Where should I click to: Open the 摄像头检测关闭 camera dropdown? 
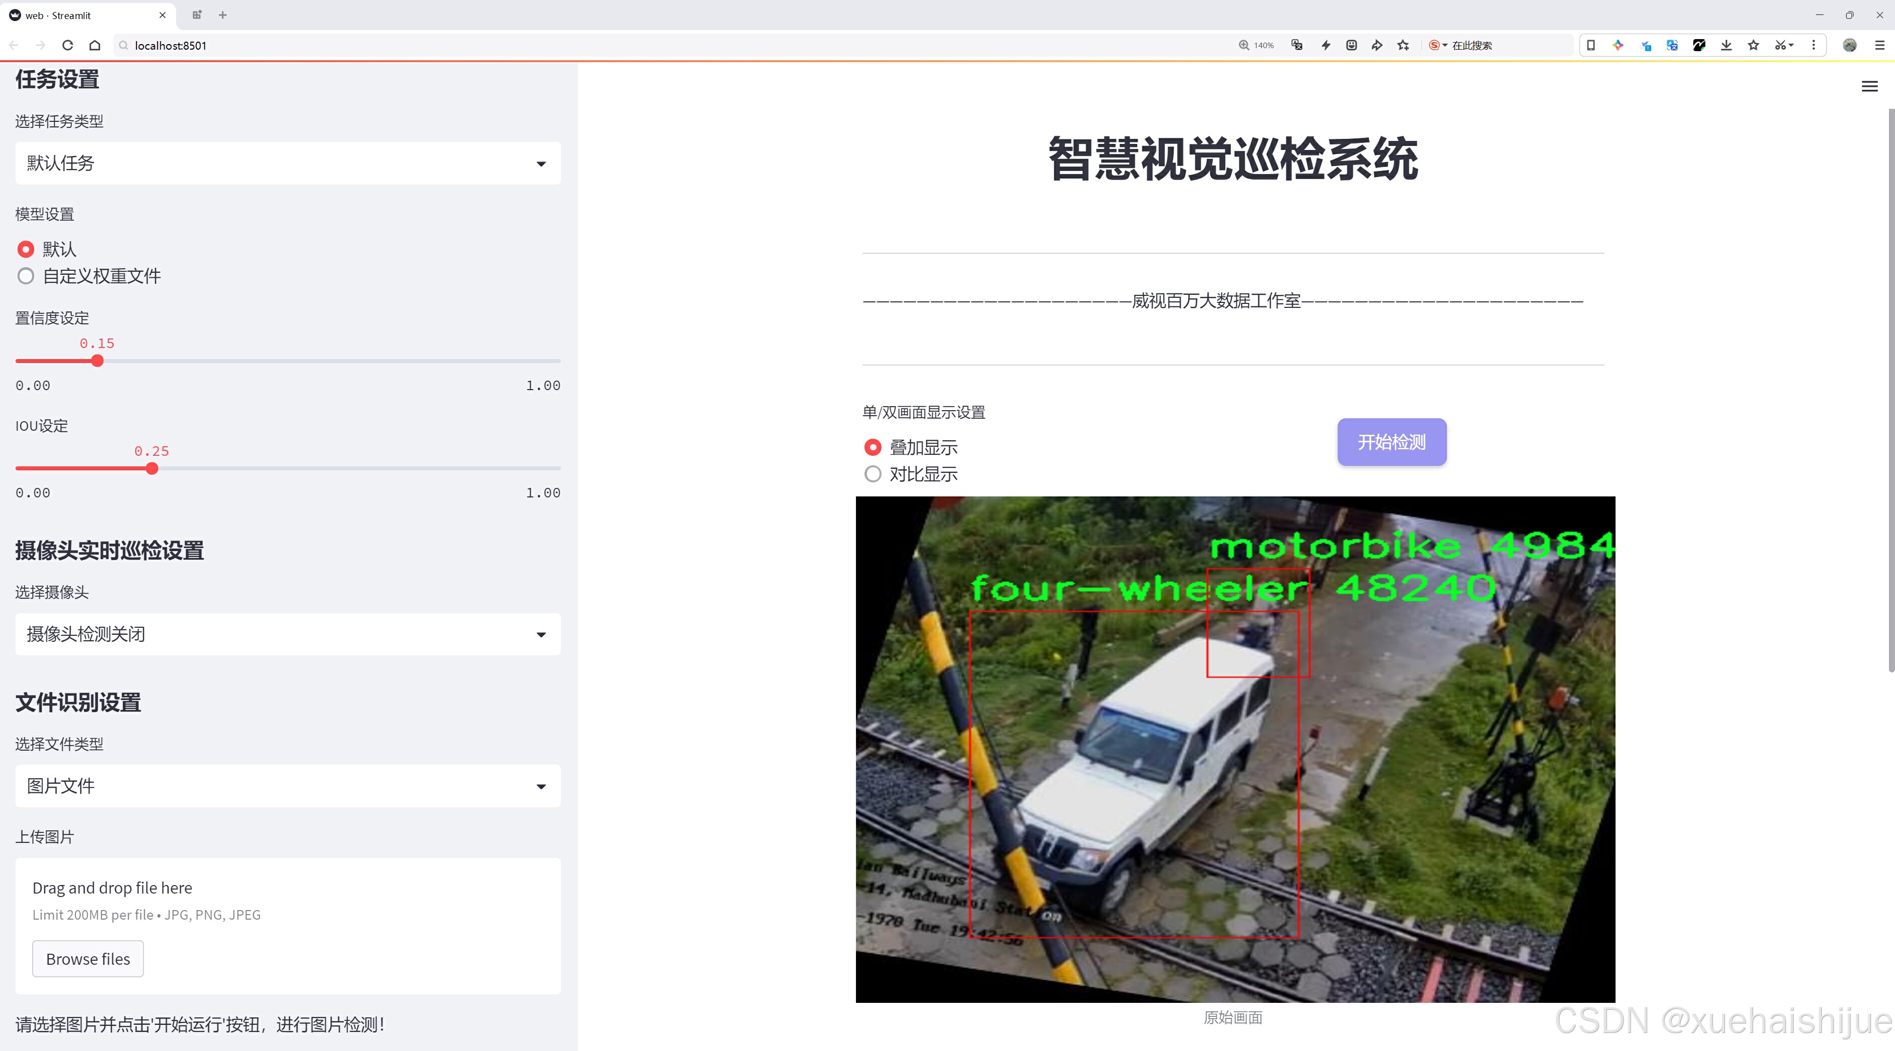(x=287, y=634)
